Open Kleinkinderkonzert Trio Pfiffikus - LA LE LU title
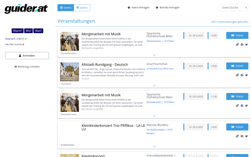This screenshot has height=157, width=251. click(113, 127)
